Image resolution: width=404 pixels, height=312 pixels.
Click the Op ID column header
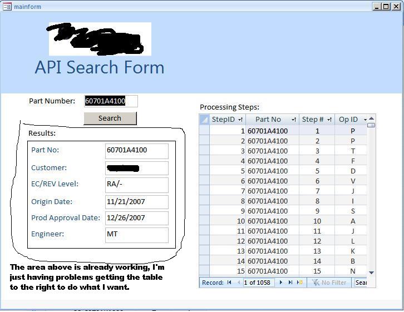coord(351,120)
